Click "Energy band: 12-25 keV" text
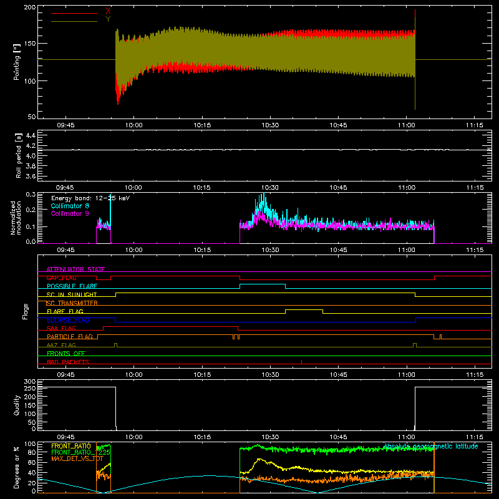 [90, 198]
